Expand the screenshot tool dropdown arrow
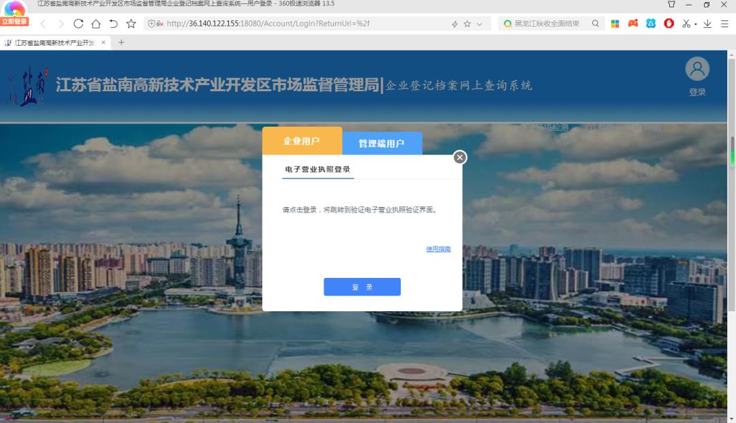736x423 pixels. 696,24
